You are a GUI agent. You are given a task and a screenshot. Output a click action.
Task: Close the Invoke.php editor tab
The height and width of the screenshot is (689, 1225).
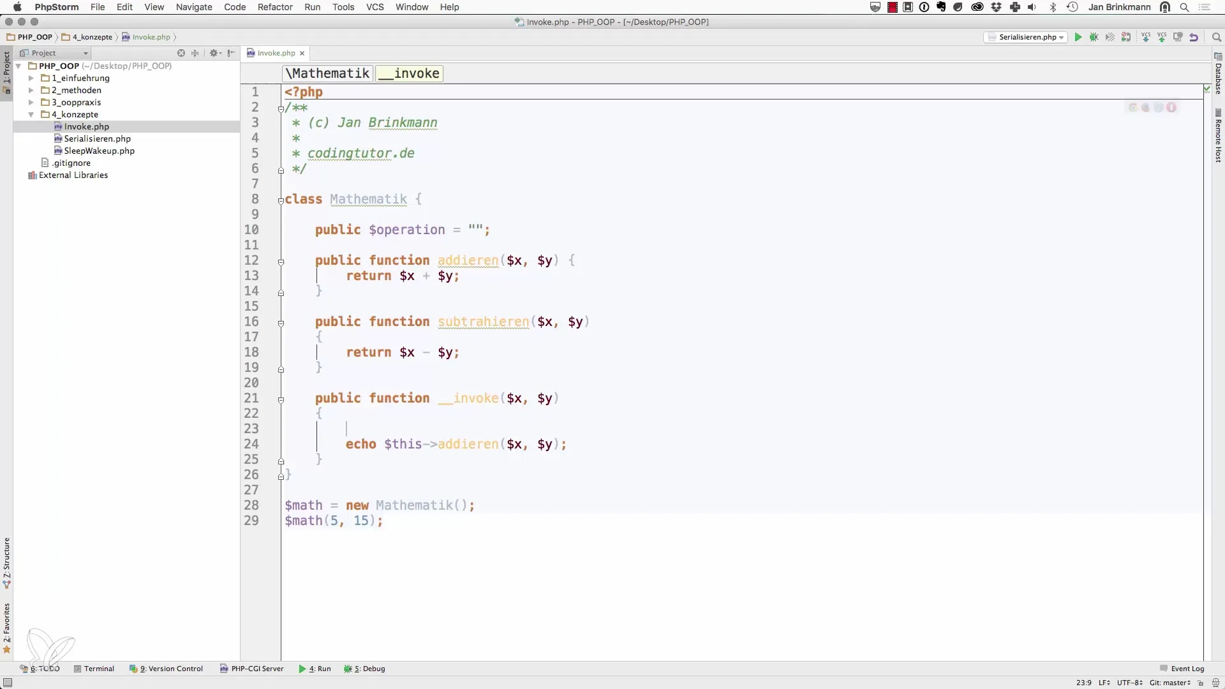302,53
